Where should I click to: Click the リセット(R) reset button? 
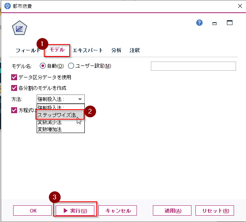coord(215,210)
